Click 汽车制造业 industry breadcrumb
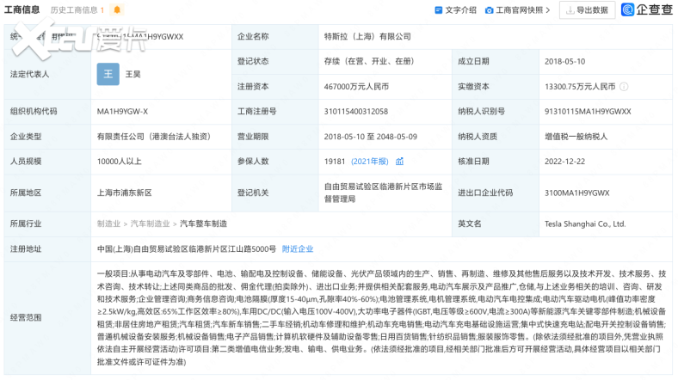 coord(150,224)
